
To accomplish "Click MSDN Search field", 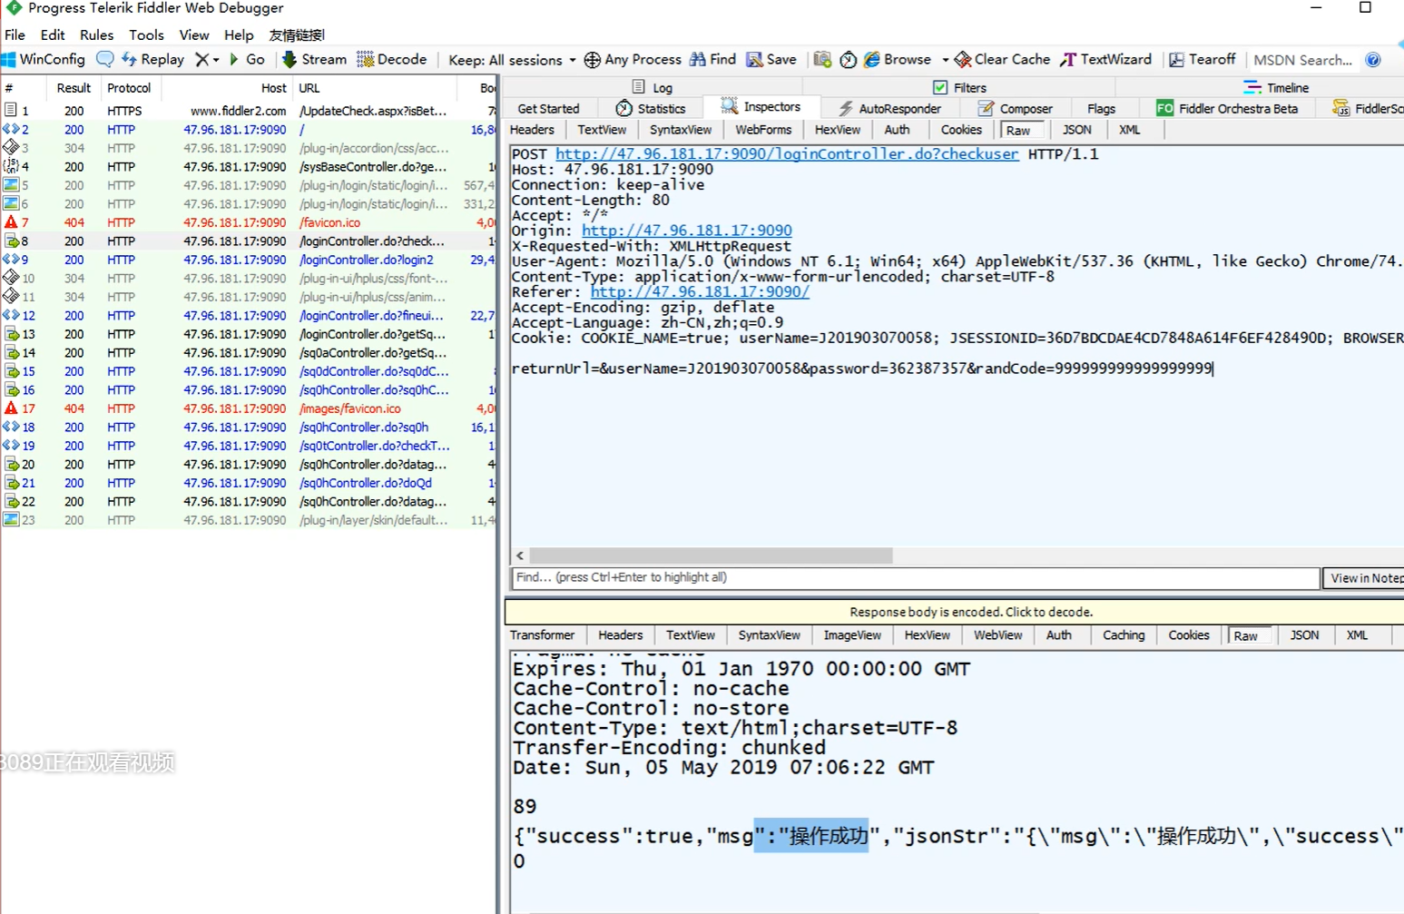I will click(x=1303, y=60).
